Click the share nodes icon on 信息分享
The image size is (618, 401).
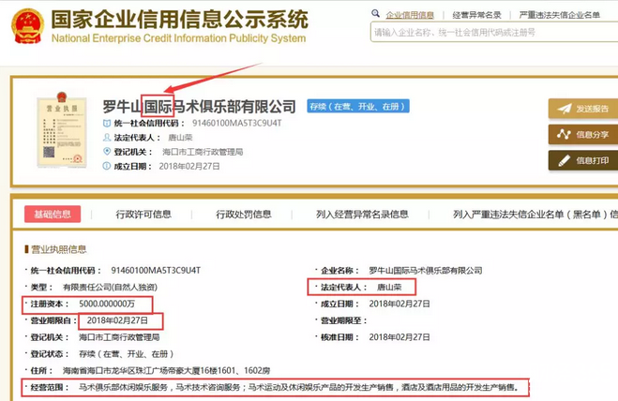(x=564, y=134)
